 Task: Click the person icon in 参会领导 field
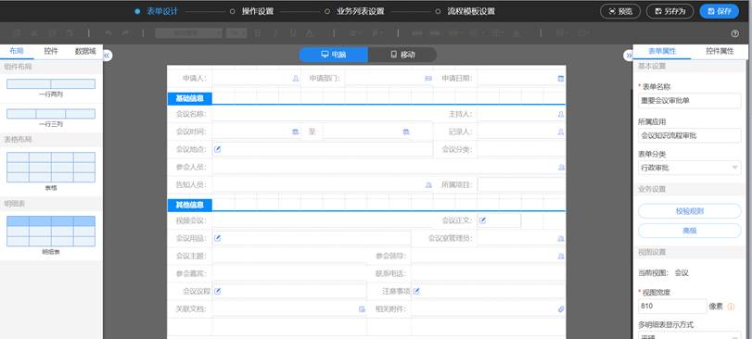tap(561, 257)
